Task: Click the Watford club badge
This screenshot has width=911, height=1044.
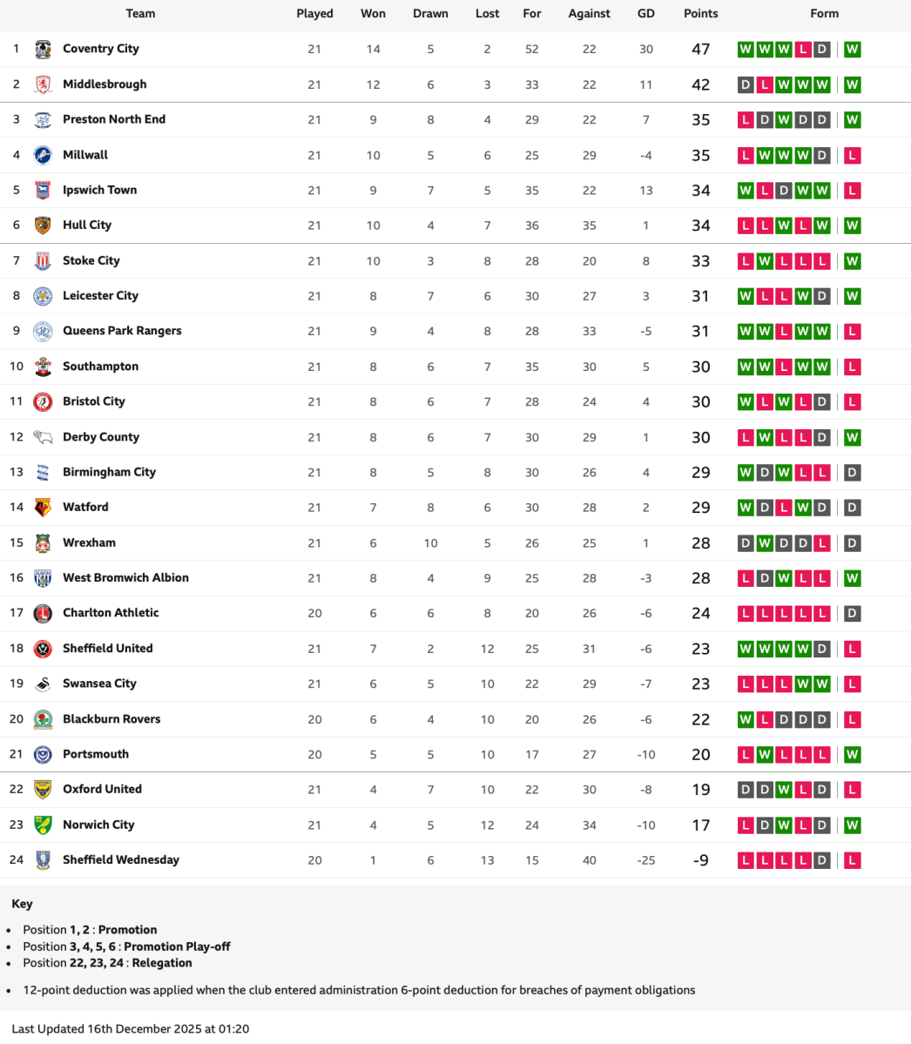Action: (x=43, y=508)
